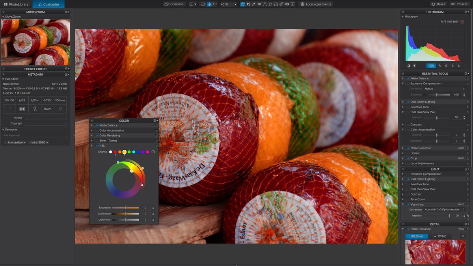Activate the Crop tool in top toolbar

click(x=248, y=4)
